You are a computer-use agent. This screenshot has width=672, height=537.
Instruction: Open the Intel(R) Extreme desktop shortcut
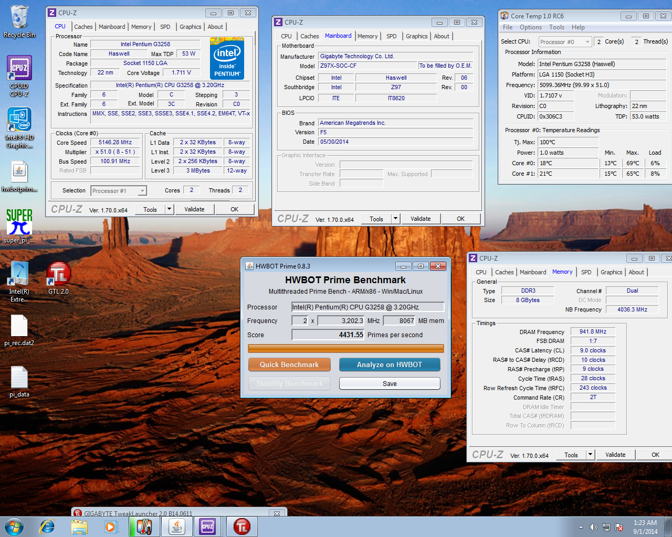pos(19,282)
